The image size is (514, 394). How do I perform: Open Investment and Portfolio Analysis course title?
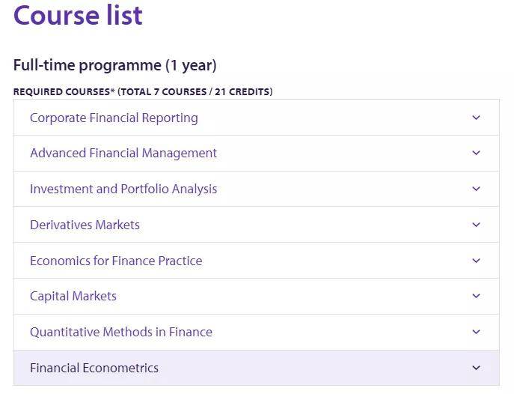(x=123, y=189)
